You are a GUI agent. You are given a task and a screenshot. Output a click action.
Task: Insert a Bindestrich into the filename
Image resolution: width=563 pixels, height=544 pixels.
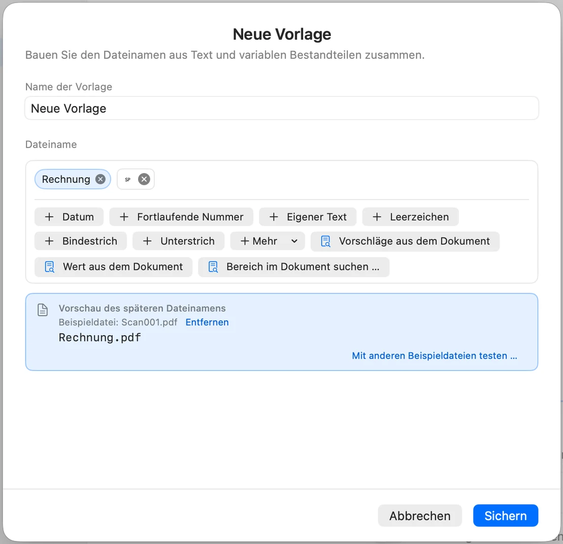tap(81, 241)
